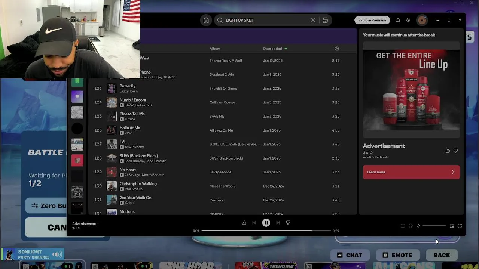Open the TRENDING tile in Fortnite
Screen dimensions: 479x269
point(266,266)
